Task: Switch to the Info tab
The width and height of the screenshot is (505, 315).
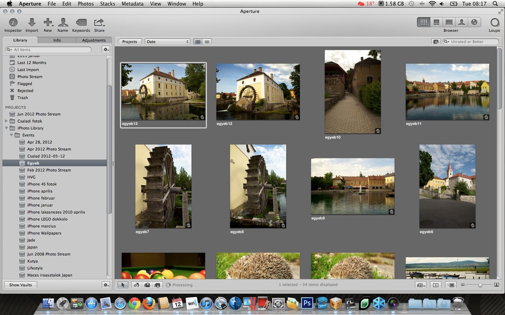Action: [57, 40]
